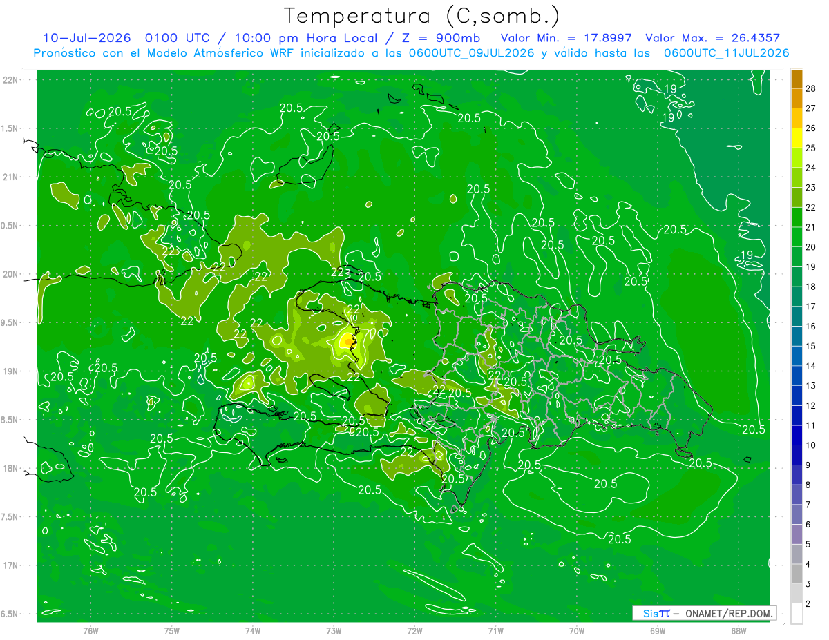Click the '71W' longitude axis label
The image size is (829, 640).
[x=495, y=630]
